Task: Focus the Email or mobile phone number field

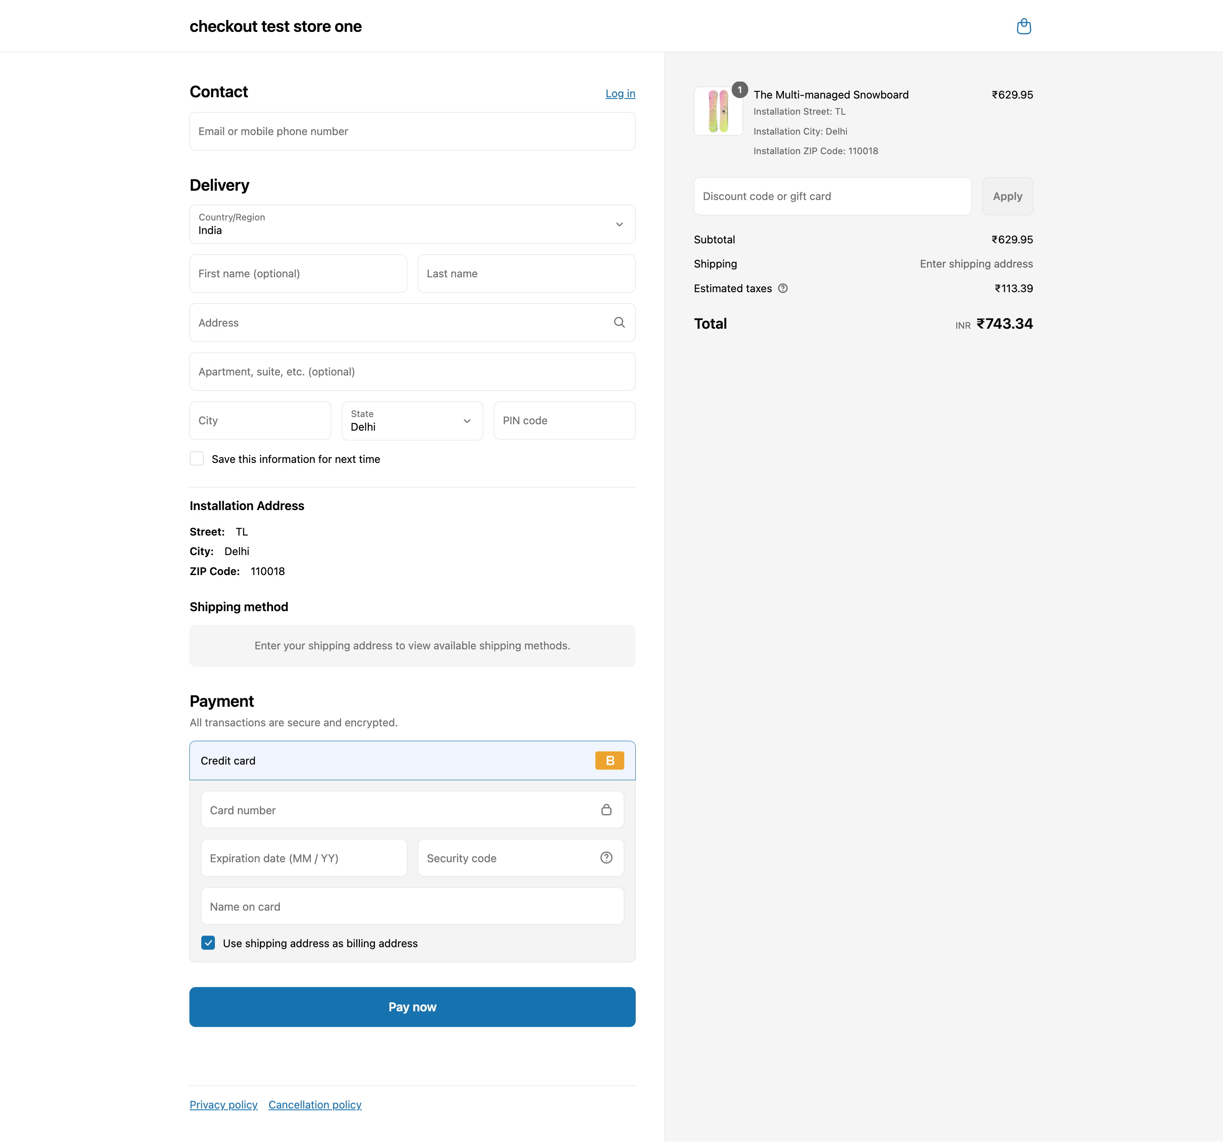Action: (x=412, y=131)
